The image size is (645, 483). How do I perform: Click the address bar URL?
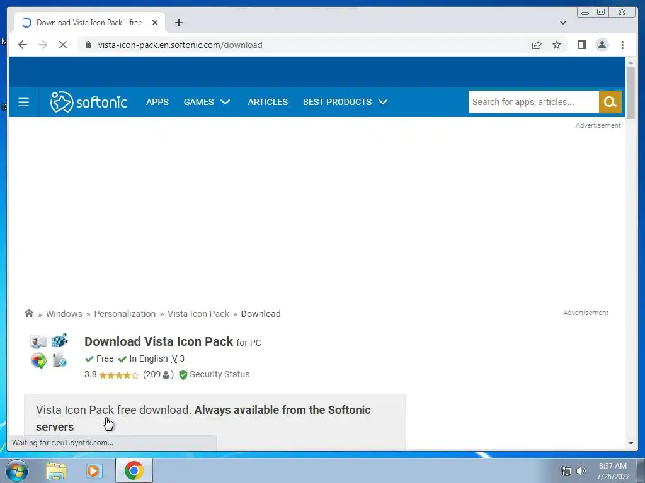pos(180,45)
